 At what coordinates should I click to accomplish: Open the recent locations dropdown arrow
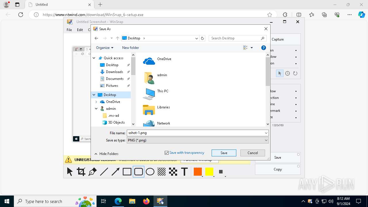pyautogui.click(x=112, y=38)
